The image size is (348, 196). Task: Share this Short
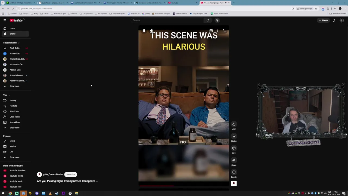(x=234, y=160)
